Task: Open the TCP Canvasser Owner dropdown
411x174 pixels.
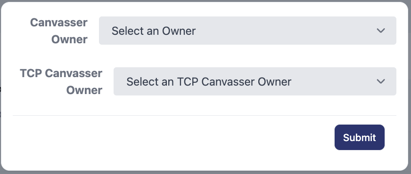Action: [x=255, y=81]
